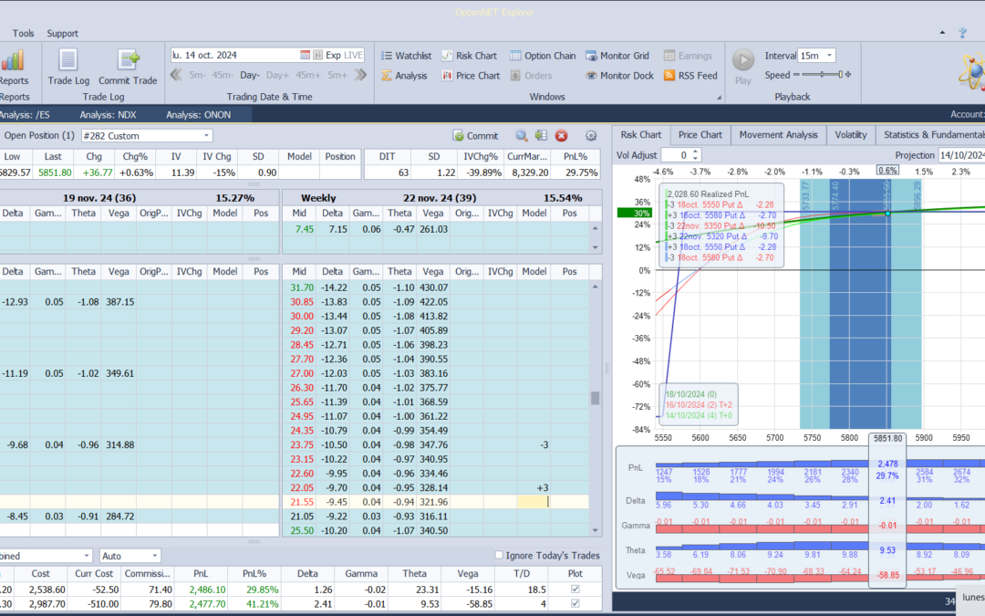Viewport: 985px width, 616px height.
Task: Uncheck Plot checkbox in second row
Action: (574, 604)
